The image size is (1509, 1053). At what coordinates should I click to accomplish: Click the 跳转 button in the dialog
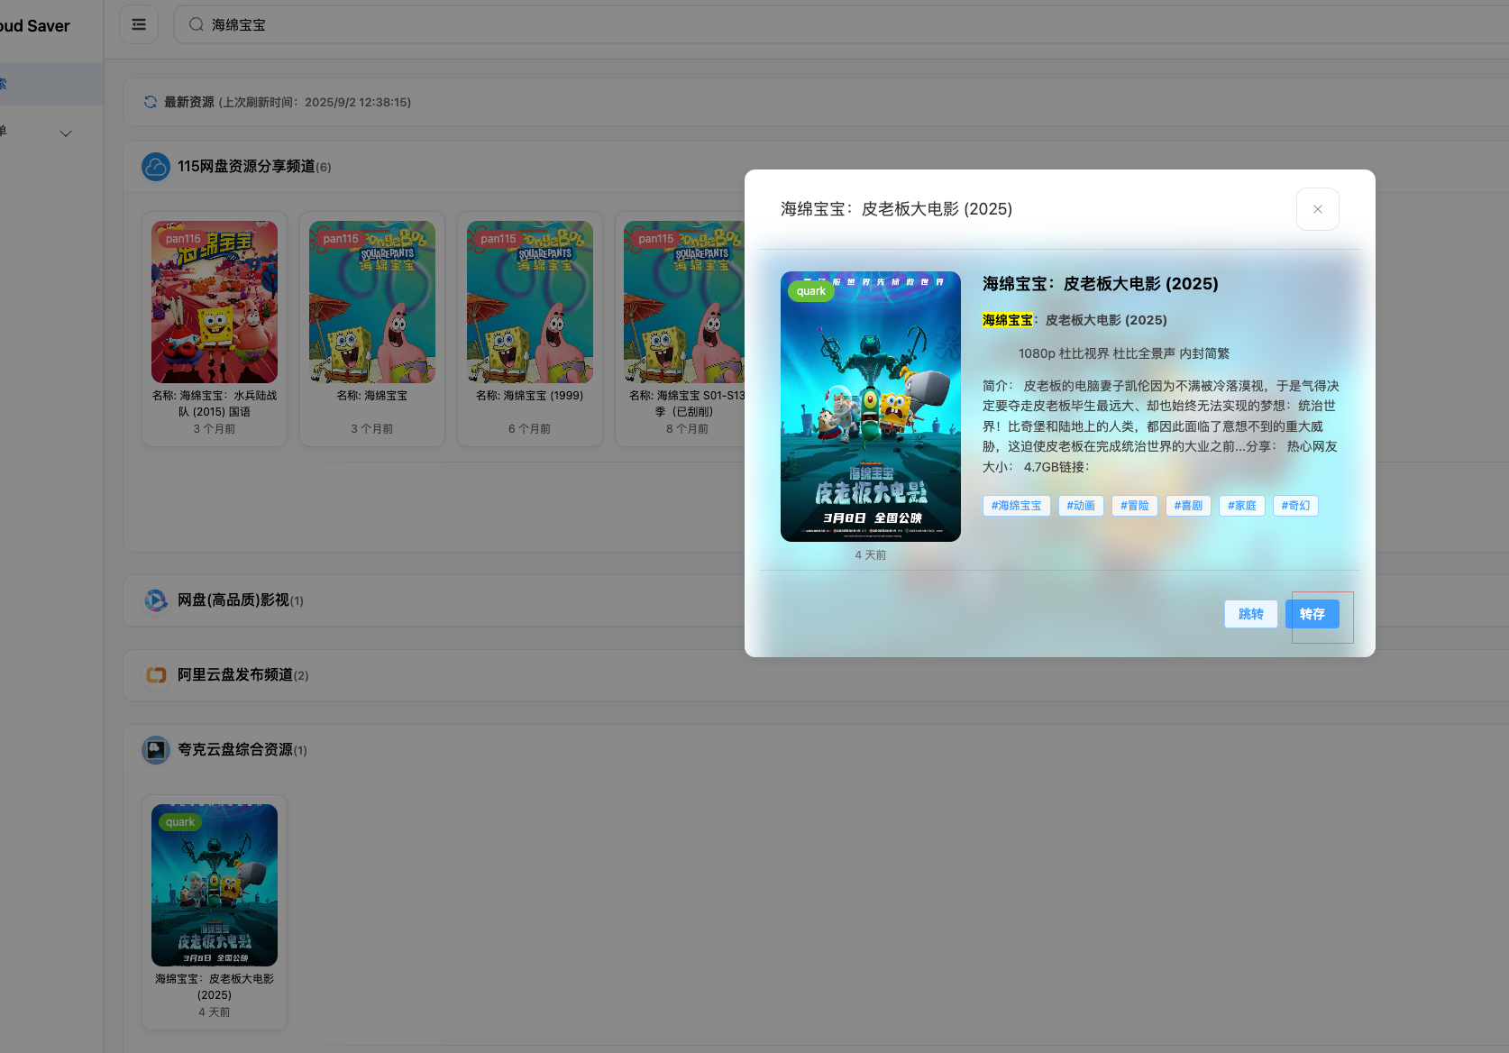coord(1250,614)
